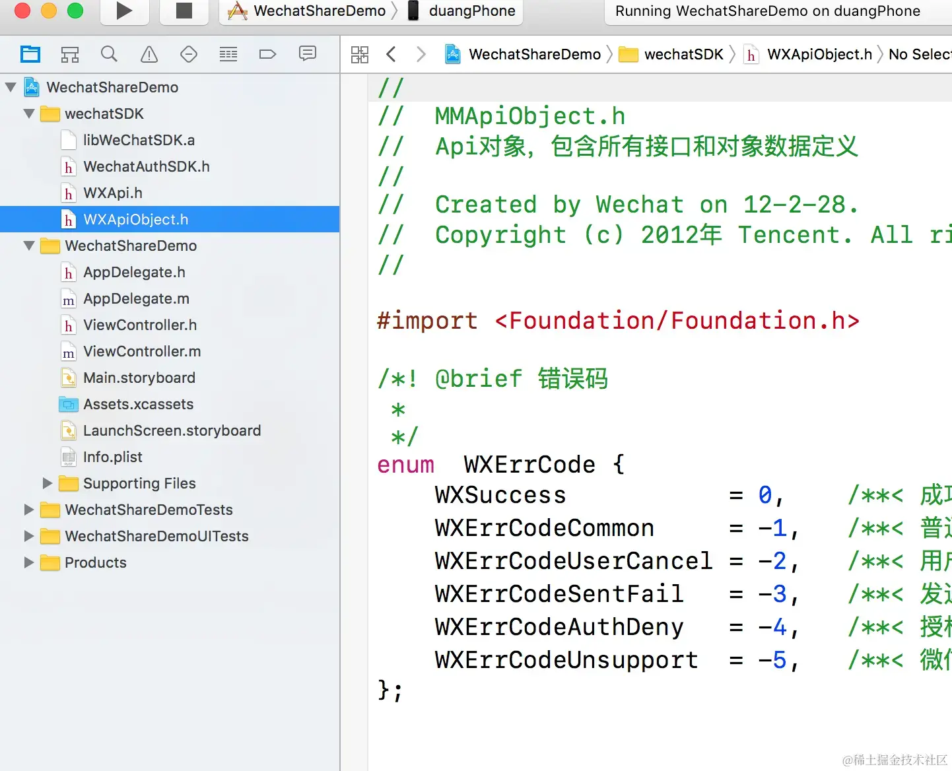Screen dimensions: 952x771
Task: Open LaunchScreen.storyboard
Action: 170,430
